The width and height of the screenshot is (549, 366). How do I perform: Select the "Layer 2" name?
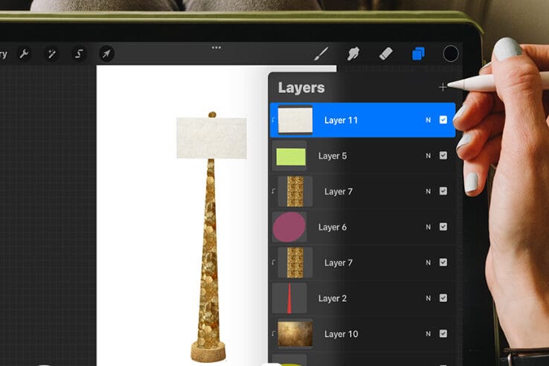click(x=333, y=298)
